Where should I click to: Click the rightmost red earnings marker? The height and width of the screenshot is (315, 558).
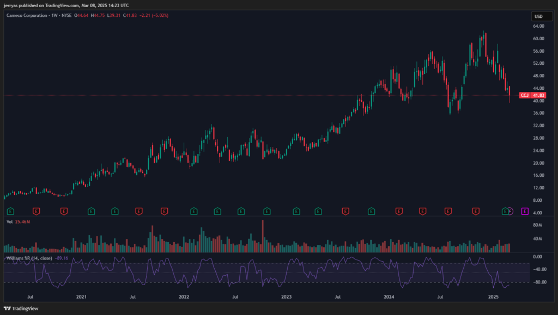tap(475, 211)
